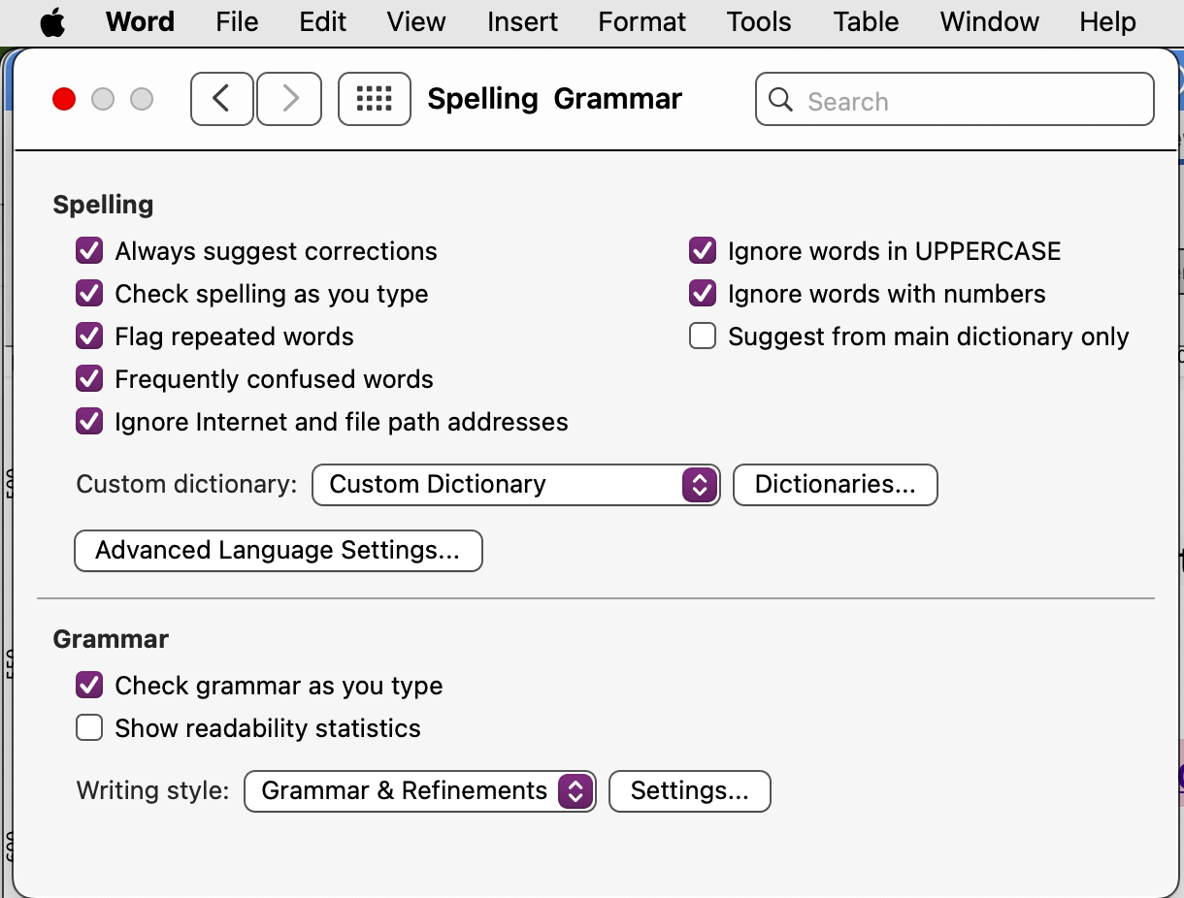The image size is (1184, 898).
Task: Toggle Ignore Internet and file path addresses
Action: (89, 422)
